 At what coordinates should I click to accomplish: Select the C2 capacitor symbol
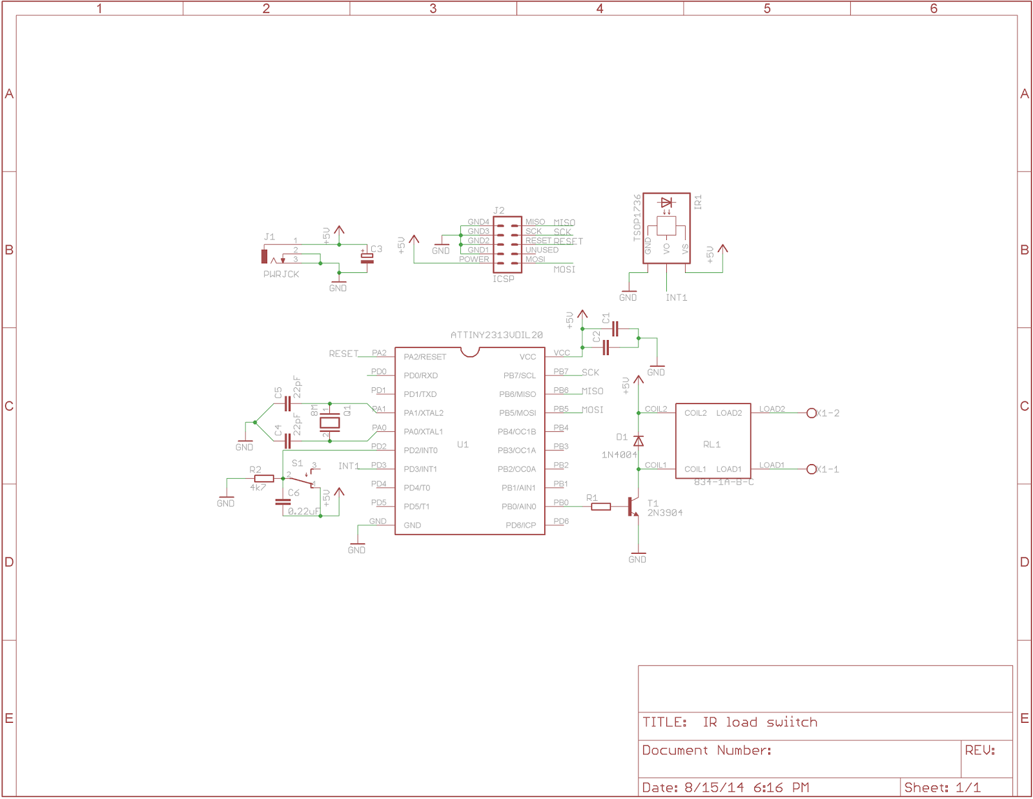(x=606, y=348)
